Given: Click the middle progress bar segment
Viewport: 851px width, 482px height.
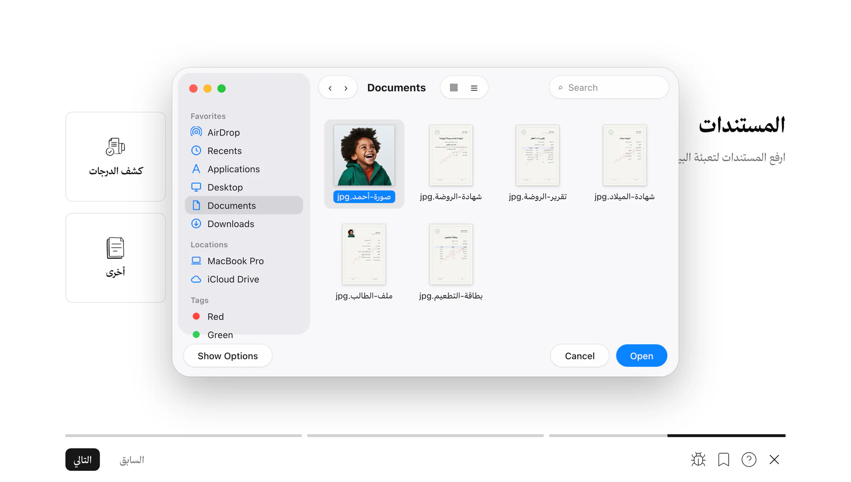Looking at the screenshot, I should pyautogui.click(x=425, y=436).
